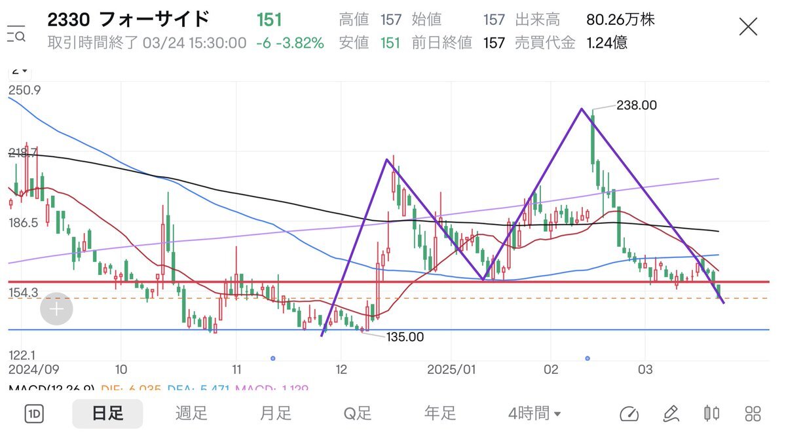Tap the stock name 2330 フォーサイド

pos(128,19)
